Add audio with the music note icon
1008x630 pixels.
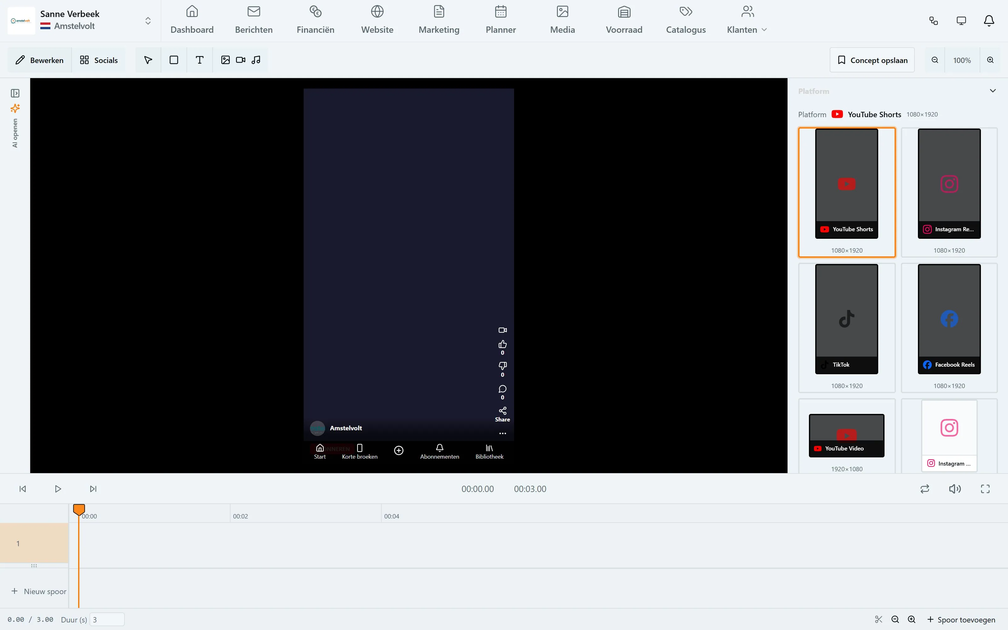click(x=256, y=60)
